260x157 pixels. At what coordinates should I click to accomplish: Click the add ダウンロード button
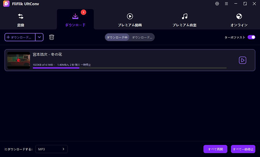[20, 37]
